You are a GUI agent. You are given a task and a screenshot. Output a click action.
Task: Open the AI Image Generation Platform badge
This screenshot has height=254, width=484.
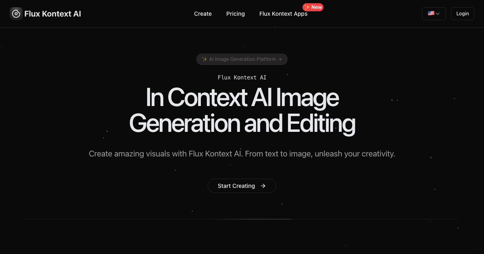point(242,59)
